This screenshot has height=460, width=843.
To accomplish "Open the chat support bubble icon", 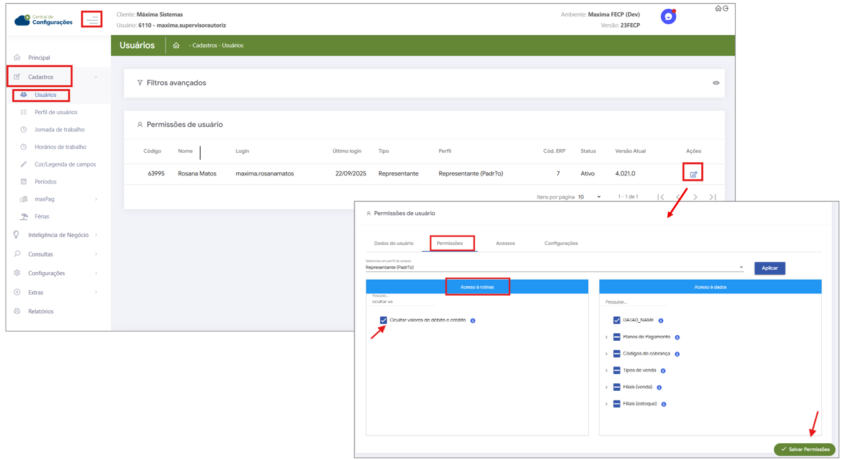I will [x=668, y=17].
